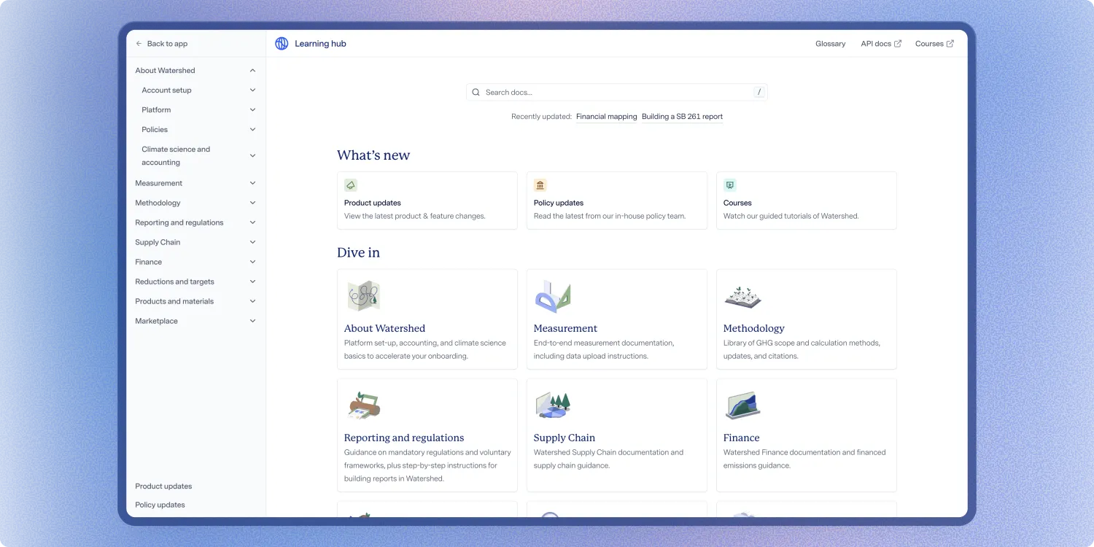Click the forest illustration on Supply Chain card
The height and width of the screenshot is (547, 1094).
pos(553,406)
